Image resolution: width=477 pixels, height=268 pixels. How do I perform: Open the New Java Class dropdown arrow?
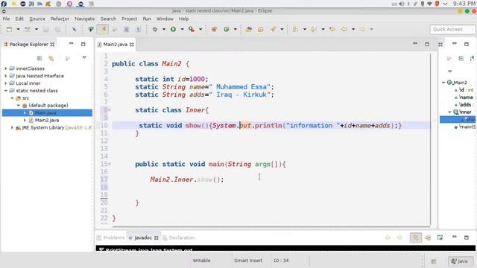pos(236,29)
